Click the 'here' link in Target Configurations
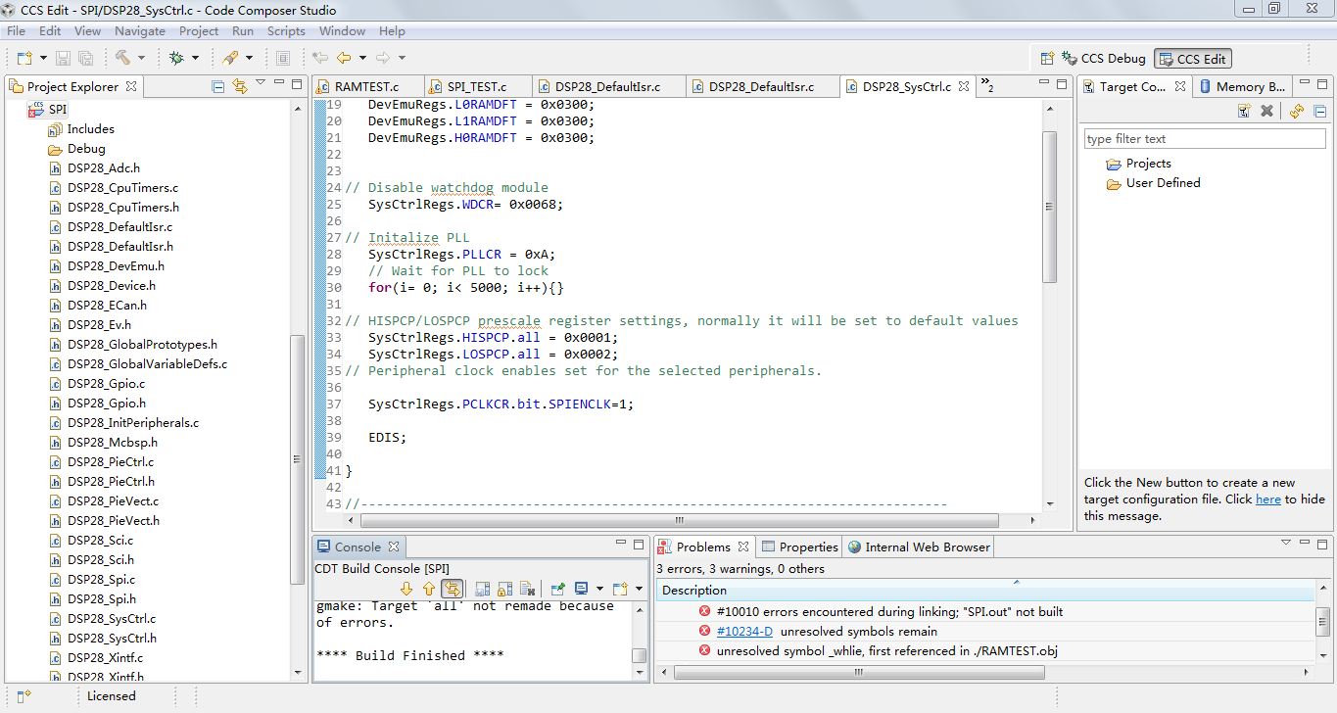Image resolution: width=1337 pixels, height=713 pixels. click(x=1267, y=499)
